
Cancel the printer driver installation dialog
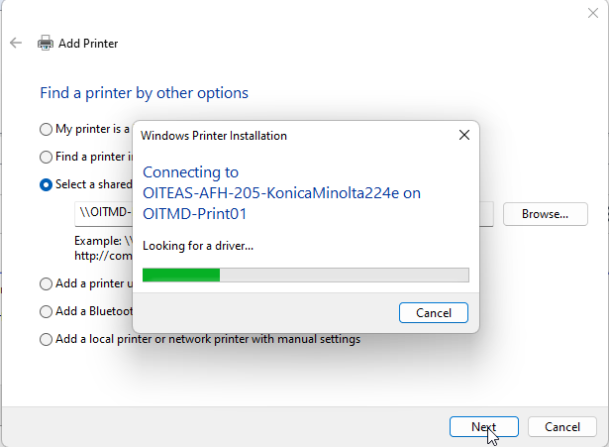tap(433, 313)
